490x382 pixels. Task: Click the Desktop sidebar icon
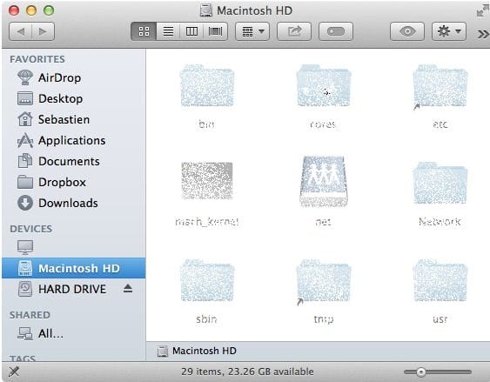tap(25, 98)
